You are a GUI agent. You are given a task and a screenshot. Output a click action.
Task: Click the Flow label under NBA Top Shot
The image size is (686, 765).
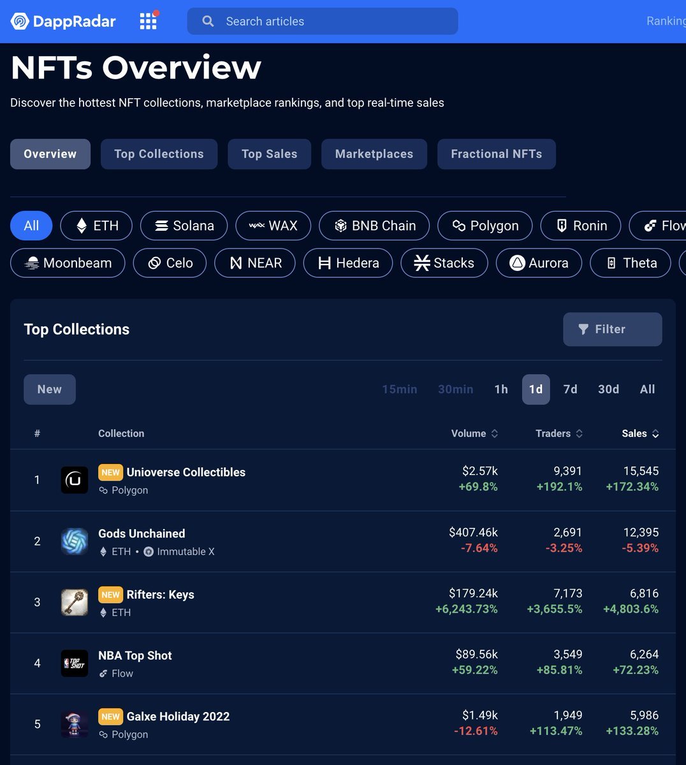[122, 673]
